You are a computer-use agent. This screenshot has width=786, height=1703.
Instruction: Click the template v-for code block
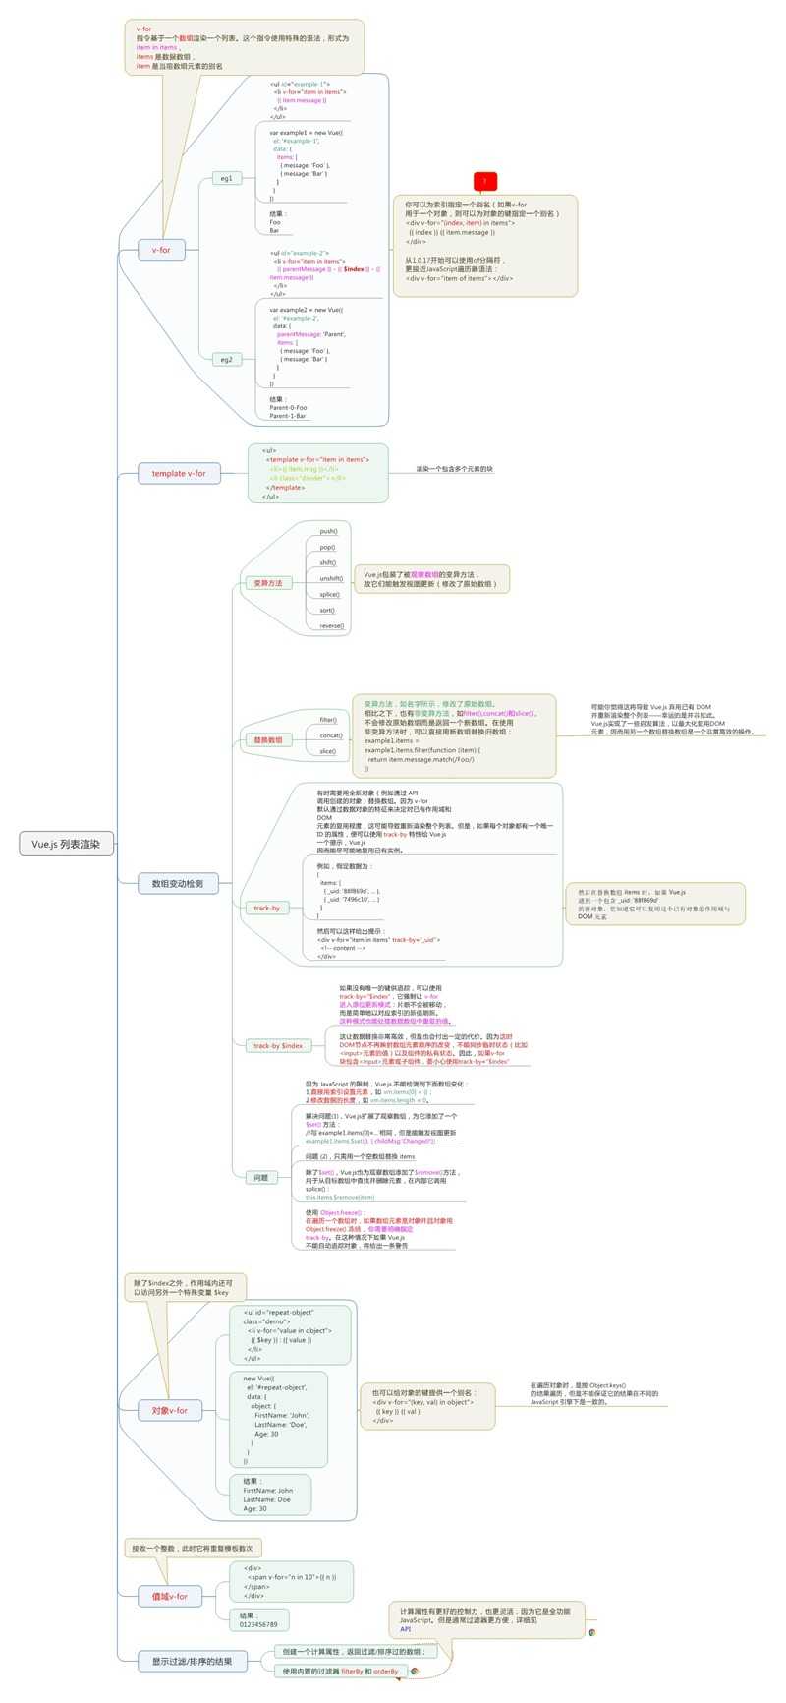[x=317, y=473]
